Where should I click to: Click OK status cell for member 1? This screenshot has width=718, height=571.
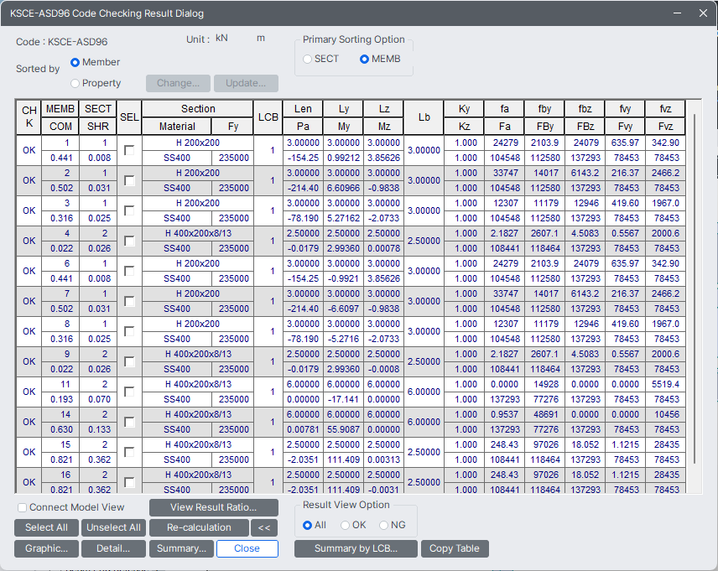29,150
